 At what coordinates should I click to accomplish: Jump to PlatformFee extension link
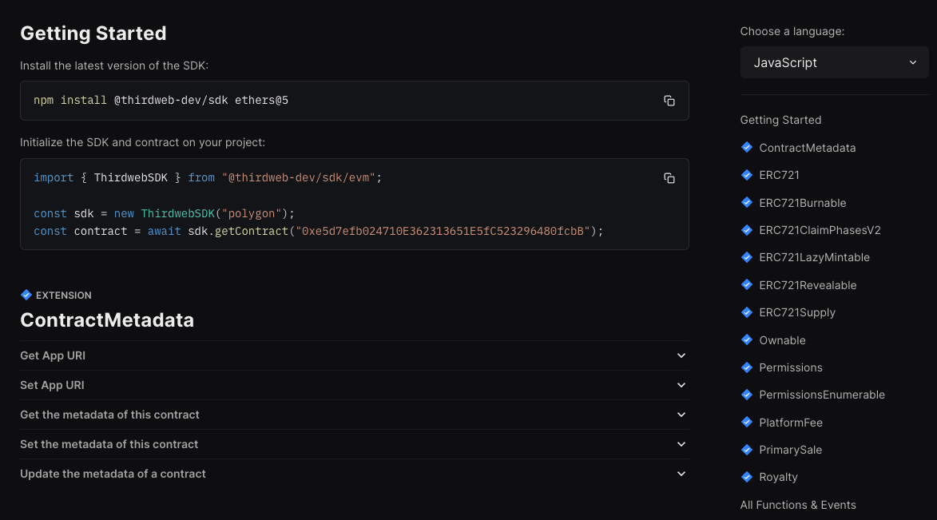[x=791, y=423]
